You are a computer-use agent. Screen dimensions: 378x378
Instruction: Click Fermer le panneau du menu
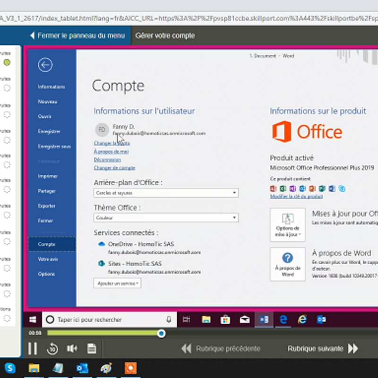tap(77, 36)
